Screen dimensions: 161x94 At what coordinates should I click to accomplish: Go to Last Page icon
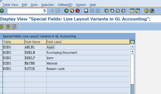[123, 11]
